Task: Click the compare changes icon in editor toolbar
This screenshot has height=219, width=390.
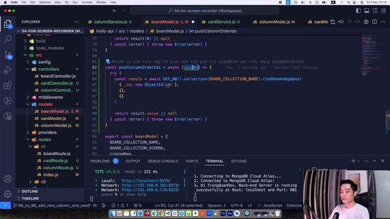Action: point(333,22)
